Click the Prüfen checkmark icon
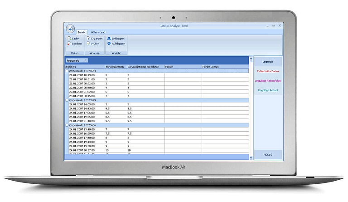This screenshot has width=348, height=202. click(x=88, y=44)
